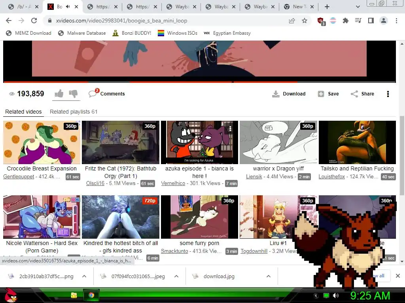Click the thumbs down icon

(x=73, y=94)
